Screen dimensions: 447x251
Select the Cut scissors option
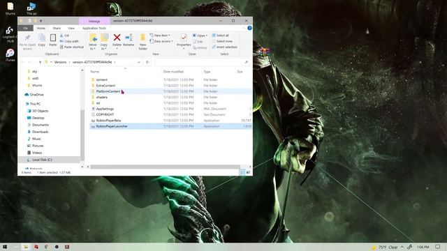[x=64, y=36]
